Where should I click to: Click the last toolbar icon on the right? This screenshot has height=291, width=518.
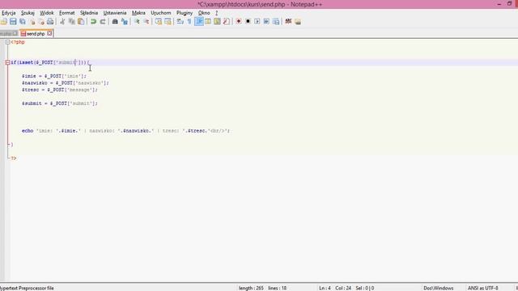pyautogui.click(x=298, y=22)
